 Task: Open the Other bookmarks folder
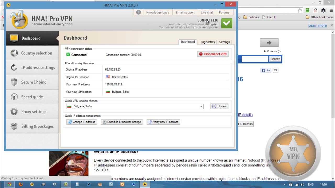pyautogui.click(x=319, y=17)
